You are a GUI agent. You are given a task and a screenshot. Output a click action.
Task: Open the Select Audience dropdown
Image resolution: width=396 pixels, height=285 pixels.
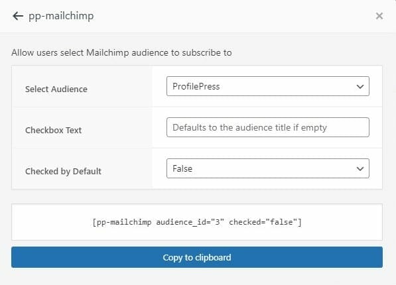click(268, 86)
